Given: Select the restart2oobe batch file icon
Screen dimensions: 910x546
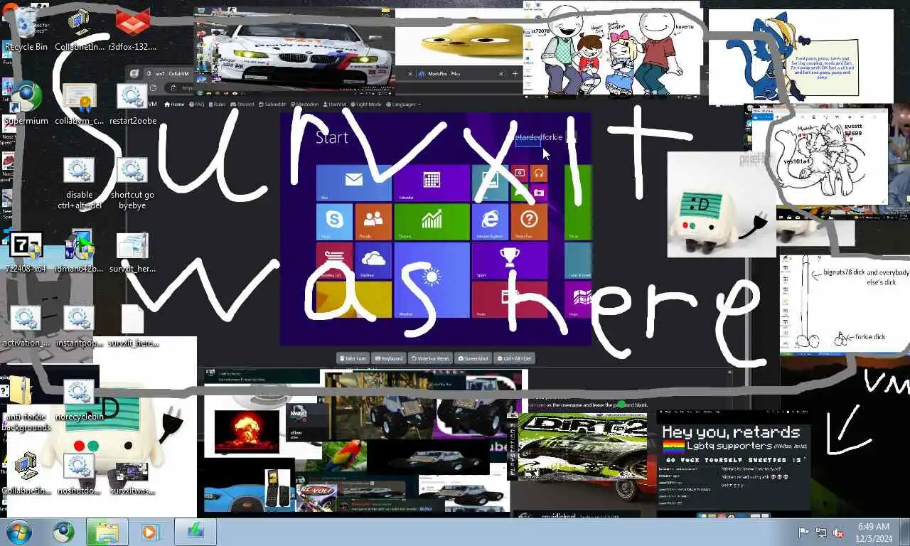Looking at the screenshot, I should click(x=132, y=104).
